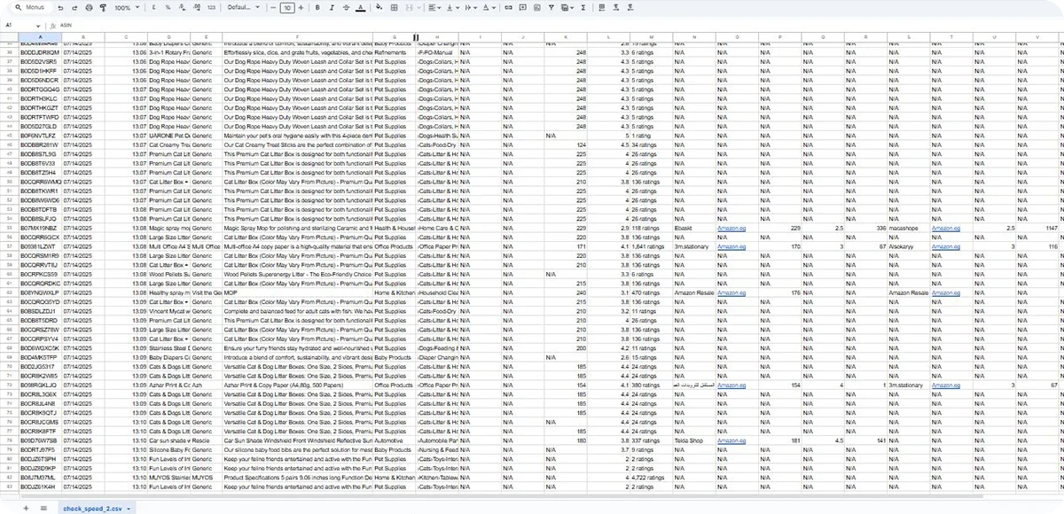Open the zoom 100% dropdown
The height and width of the screenshot is (514, 1064).
125,7
